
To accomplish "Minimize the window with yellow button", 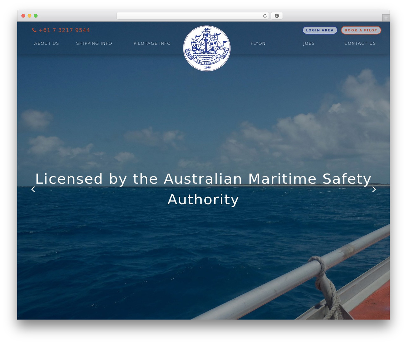I will 30,16.
